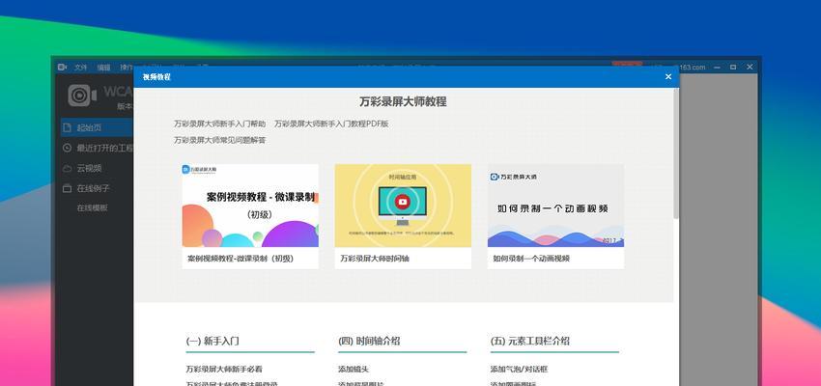Open 添加气泡/对话框 tutorial link
The height and width of the screenshot is (386, 821).
click(x=519, y=370)
